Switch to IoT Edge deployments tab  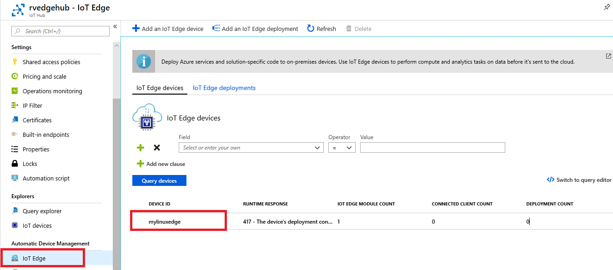[224, 88]
